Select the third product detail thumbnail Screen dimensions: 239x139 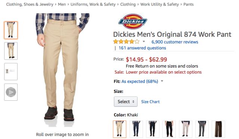pos(11,71)
